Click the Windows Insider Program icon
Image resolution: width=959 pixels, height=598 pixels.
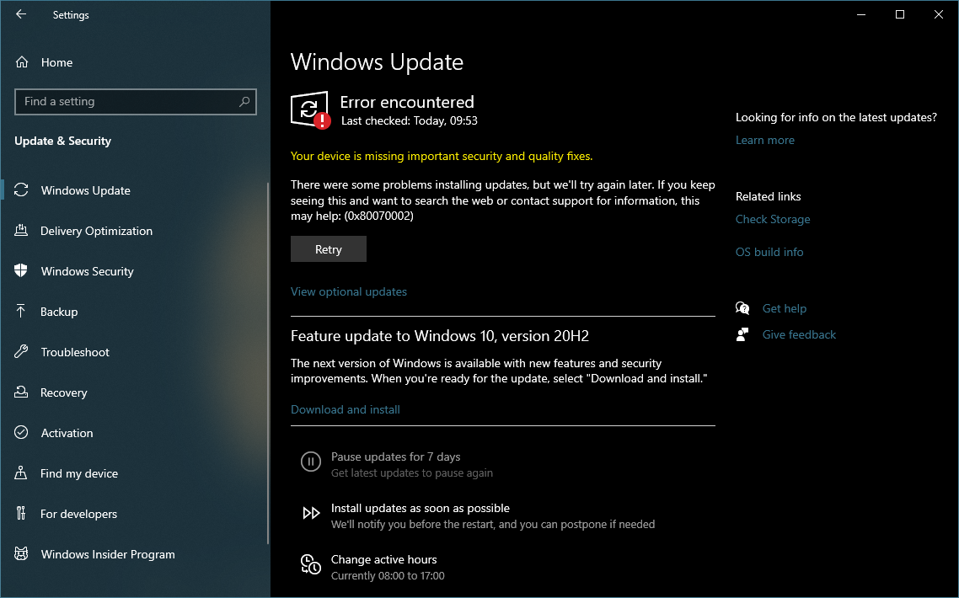pos(23,554)
